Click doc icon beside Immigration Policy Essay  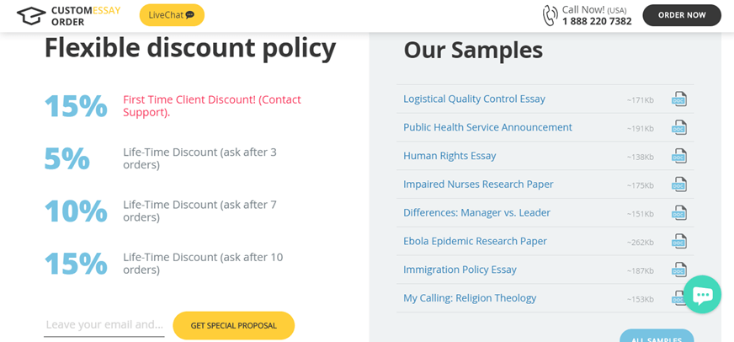coord(679,270)
